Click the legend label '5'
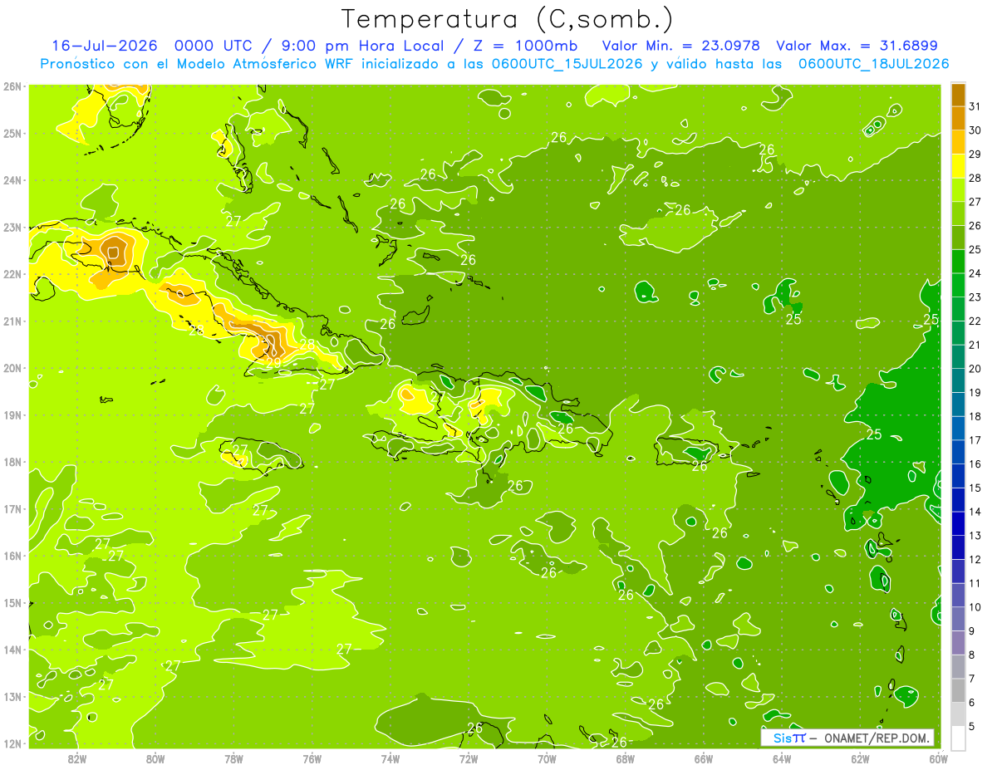 pyautogui.click(x=973, y=726)
